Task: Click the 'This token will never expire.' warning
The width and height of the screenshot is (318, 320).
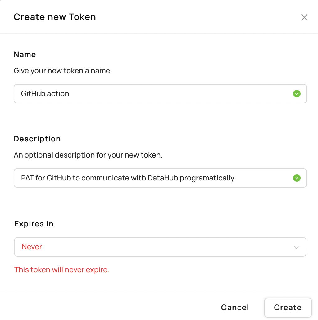Action: (x=62, y=270)
